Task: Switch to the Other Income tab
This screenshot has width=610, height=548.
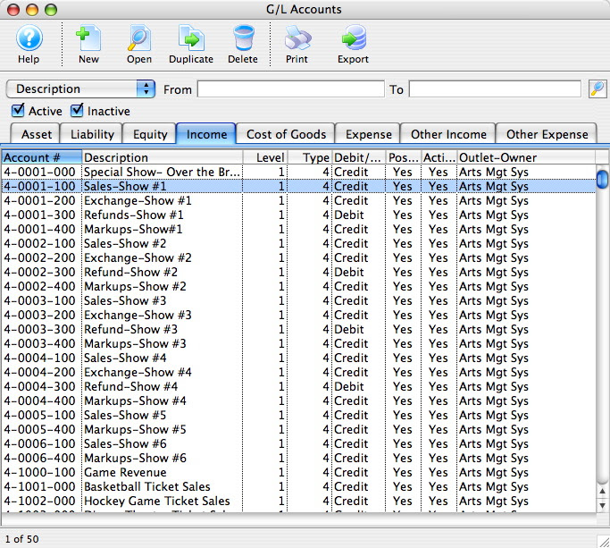Action: pos(448,134)
